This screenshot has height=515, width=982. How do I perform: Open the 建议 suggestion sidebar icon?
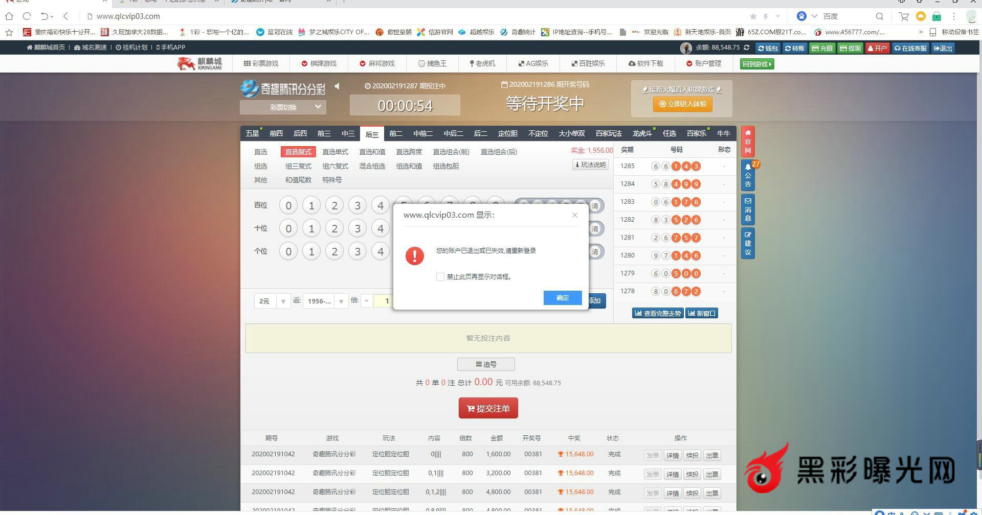pos(748,244)
